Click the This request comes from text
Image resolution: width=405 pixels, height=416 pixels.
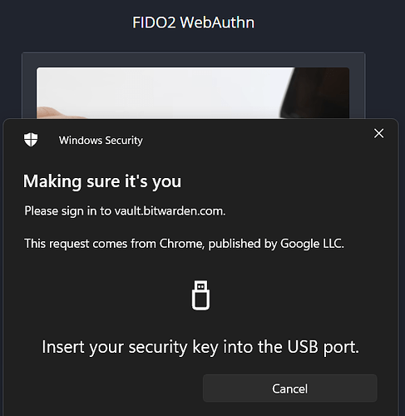90,244
